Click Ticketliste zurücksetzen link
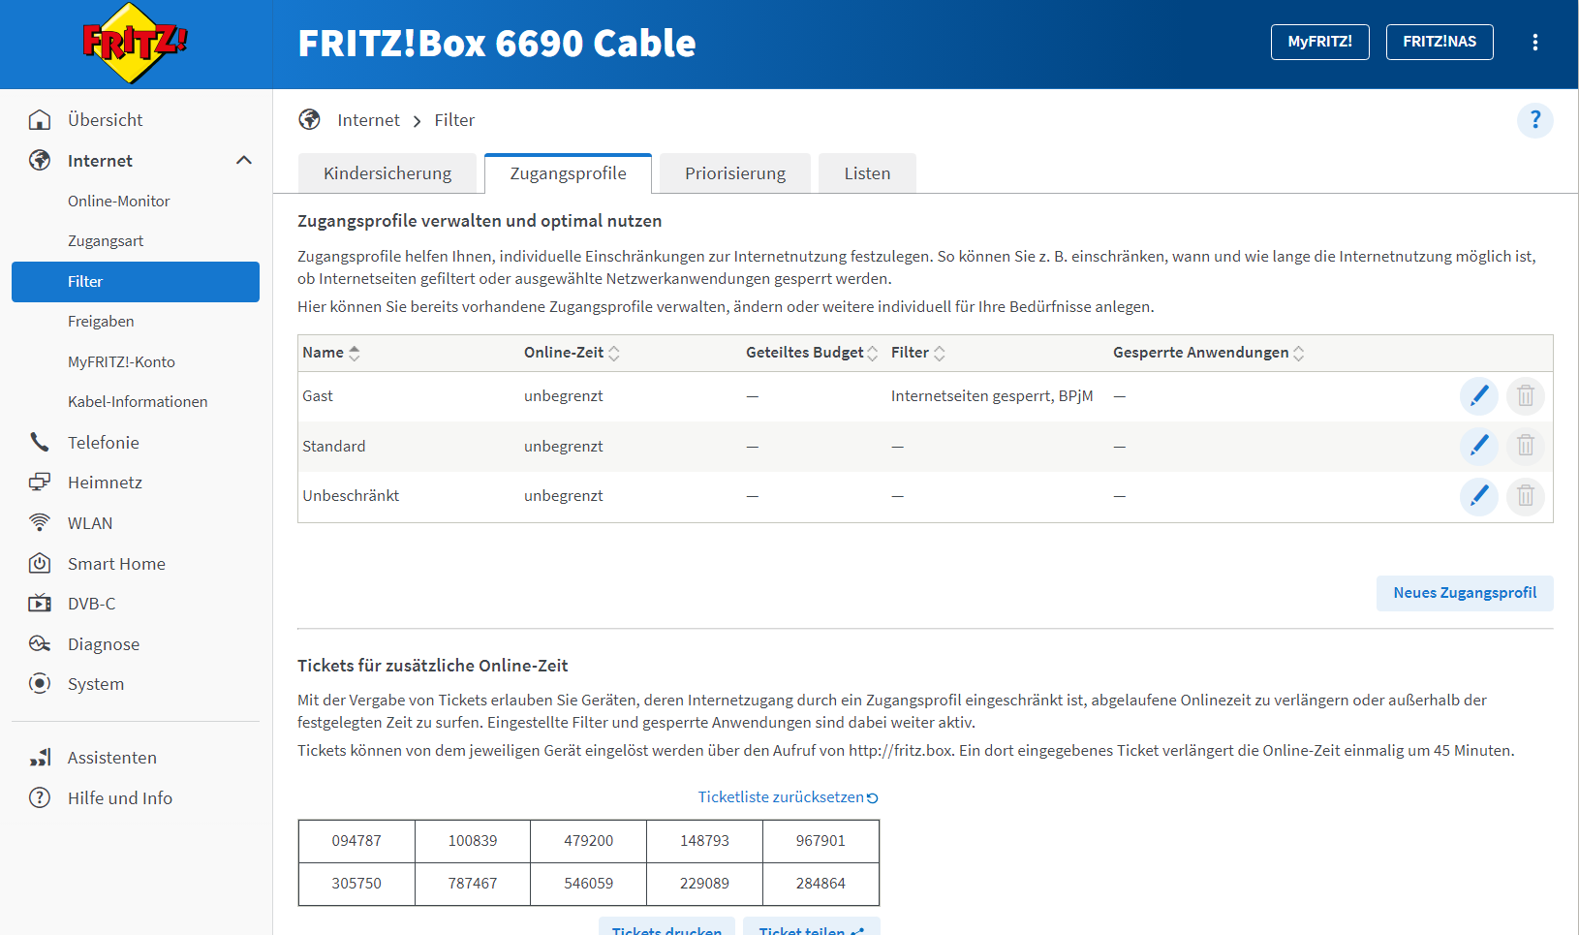The image size is (1579, 935). [781, 796]
